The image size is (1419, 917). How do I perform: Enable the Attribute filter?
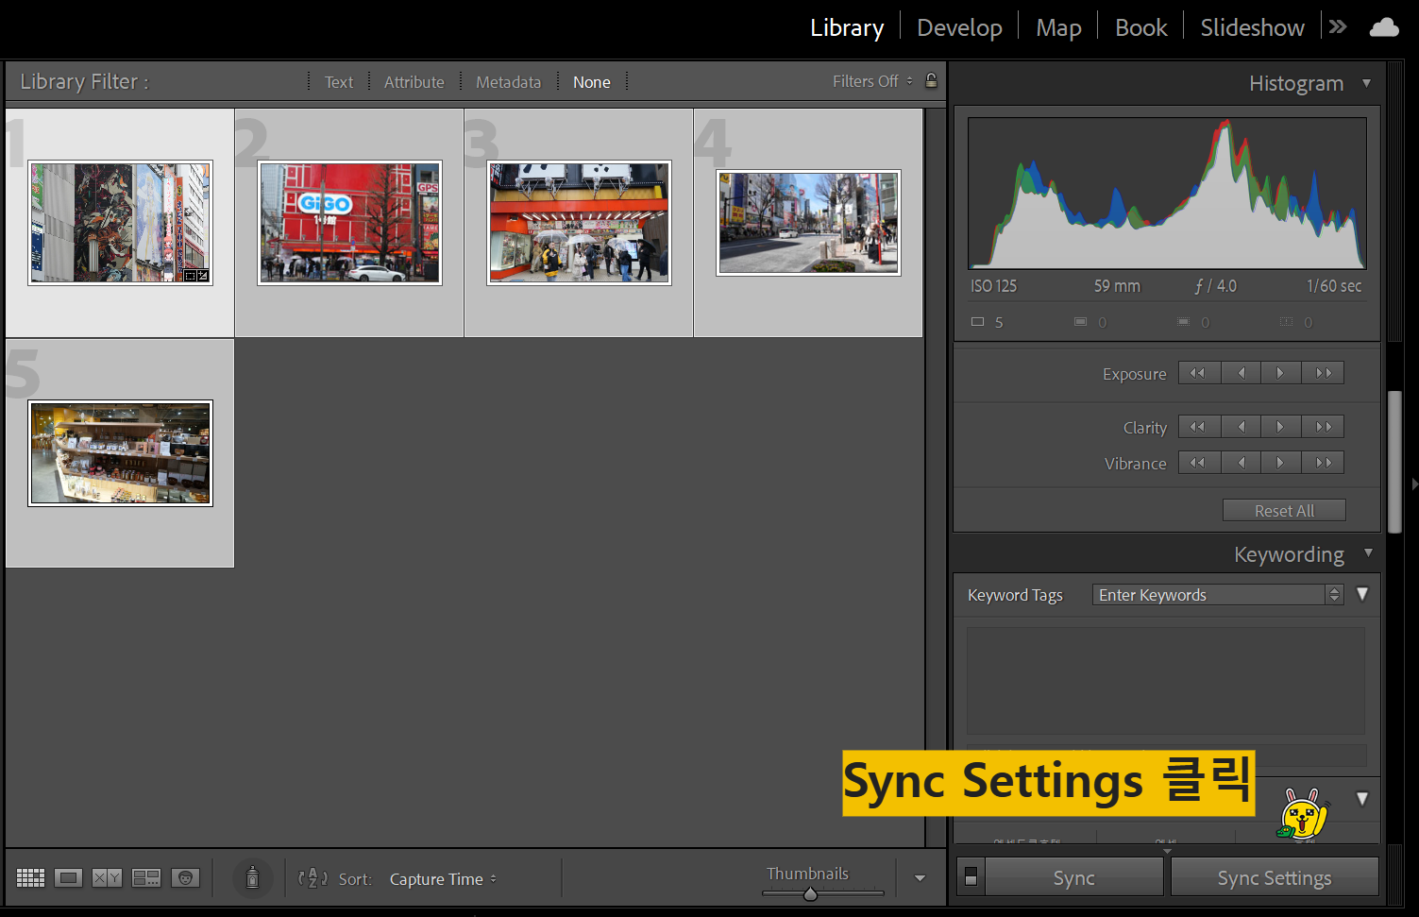[x=414, y=81]
